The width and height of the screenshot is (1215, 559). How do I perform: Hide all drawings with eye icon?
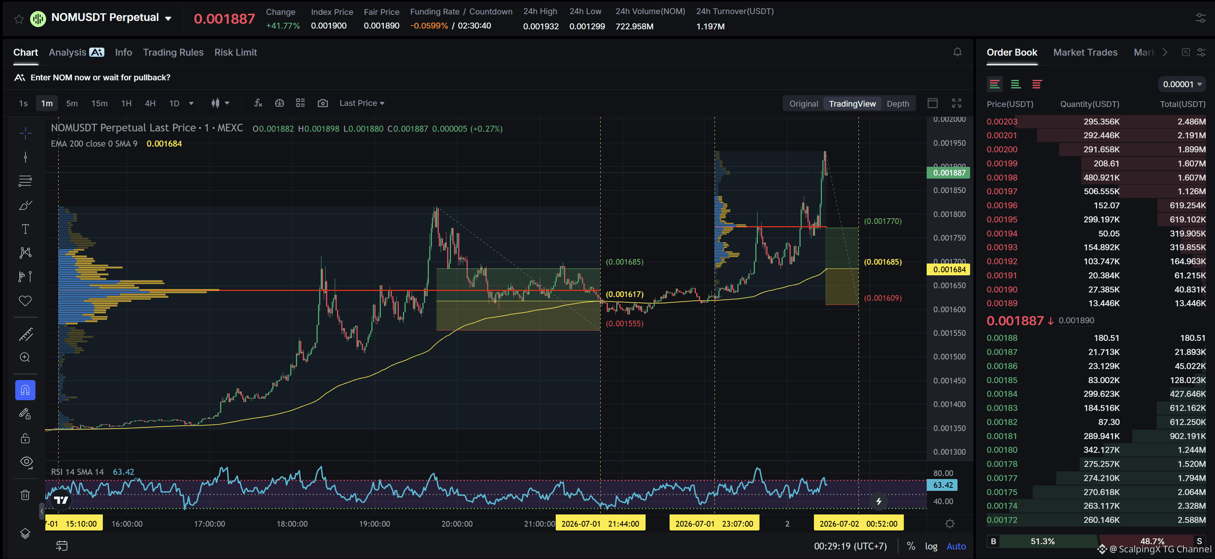pos(26,462)
